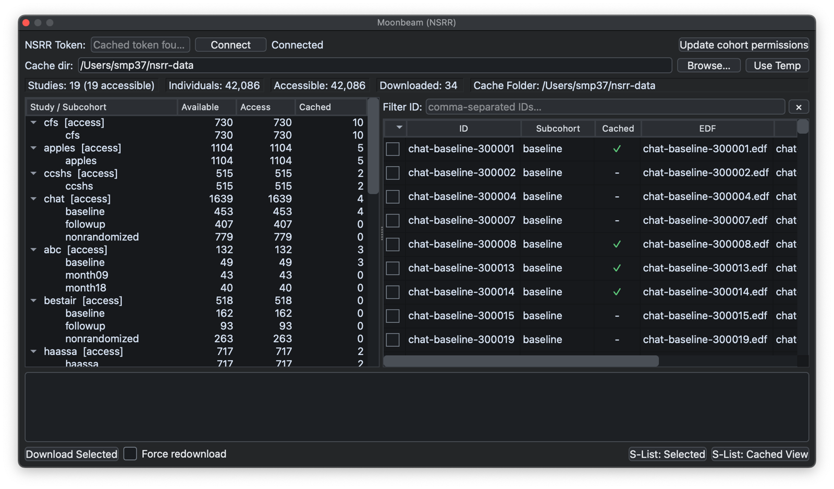Viewport: 834px width, 489px height.
Task: Sort the study tree by Access column
Action: point(266,107)
